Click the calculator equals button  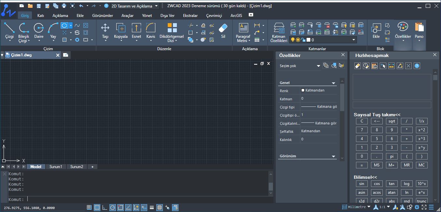(x=362, y=165)
